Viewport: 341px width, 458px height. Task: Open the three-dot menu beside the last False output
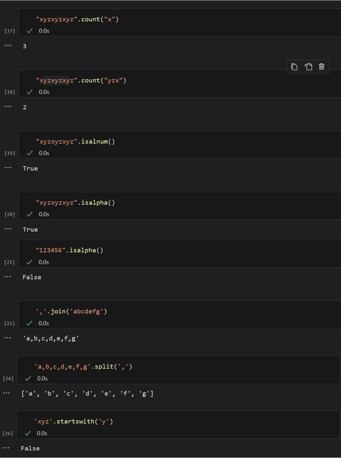(6, 448)
